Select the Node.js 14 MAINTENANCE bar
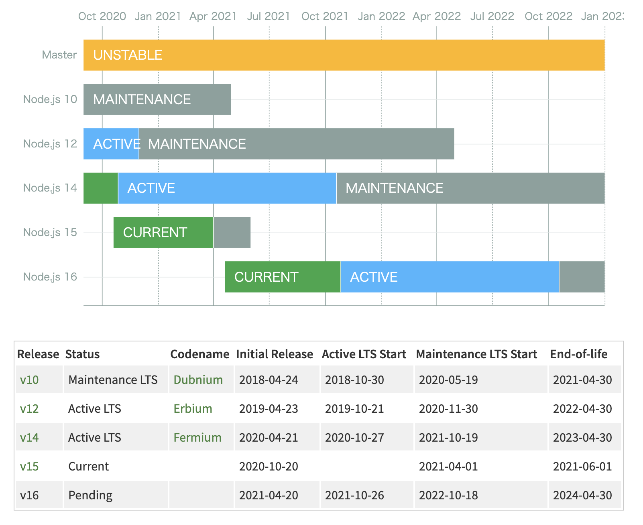643x525 pixels. (471, 188)
